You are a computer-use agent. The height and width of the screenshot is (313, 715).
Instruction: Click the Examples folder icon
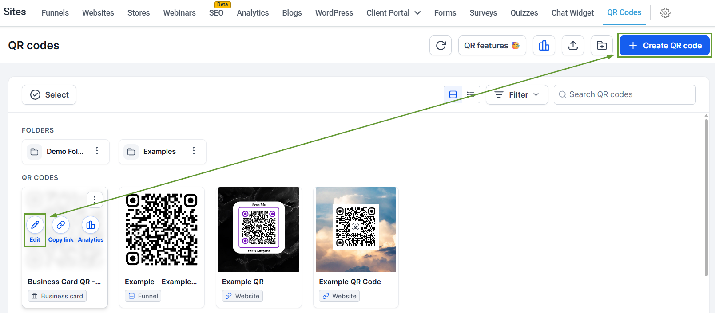click(x=131, y=152)
